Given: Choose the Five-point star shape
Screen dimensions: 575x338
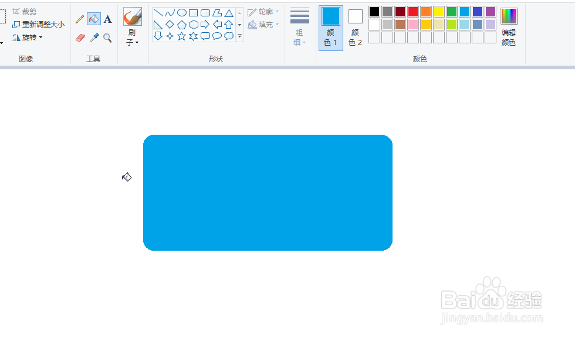Looking at the screenshot, I should coord(181,36).
